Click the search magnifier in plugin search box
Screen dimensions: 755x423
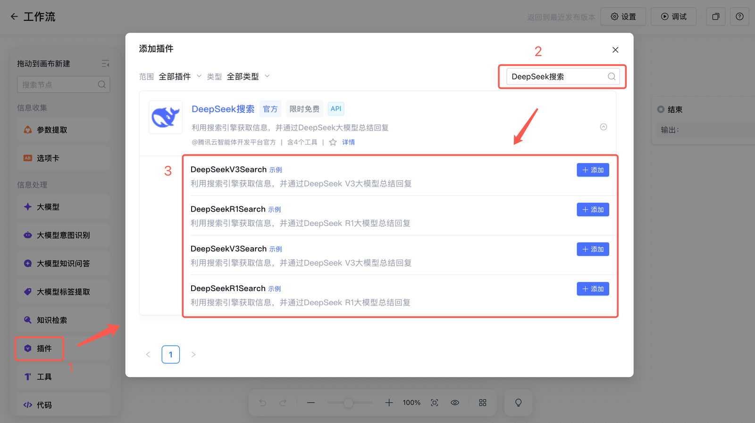coord(612,76)
